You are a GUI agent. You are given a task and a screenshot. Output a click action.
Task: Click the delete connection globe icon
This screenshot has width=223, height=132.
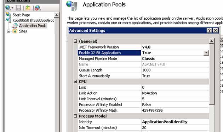pyautogui.click(x=38, y=8)
